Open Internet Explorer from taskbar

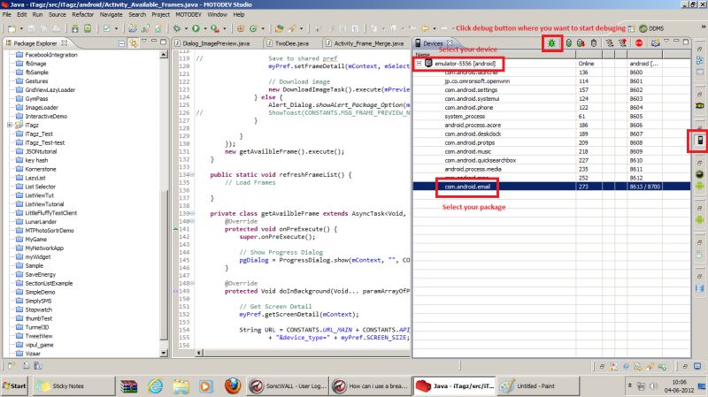click(155, 386)
